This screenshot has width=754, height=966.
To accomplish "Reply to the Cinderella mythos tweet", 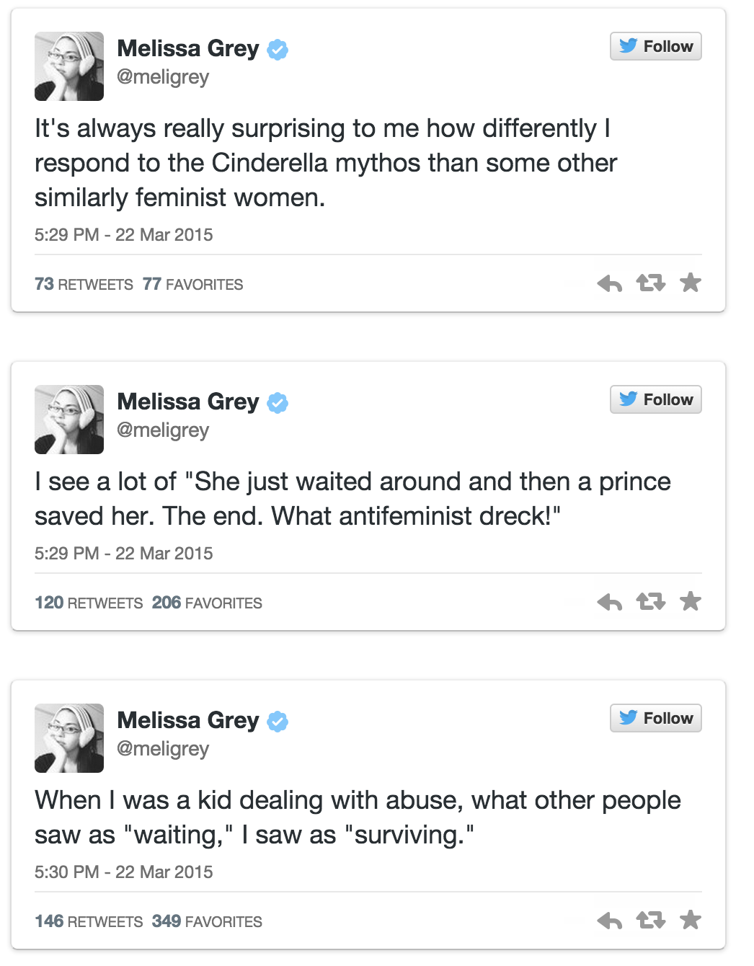I will click(x=610, y=283).
